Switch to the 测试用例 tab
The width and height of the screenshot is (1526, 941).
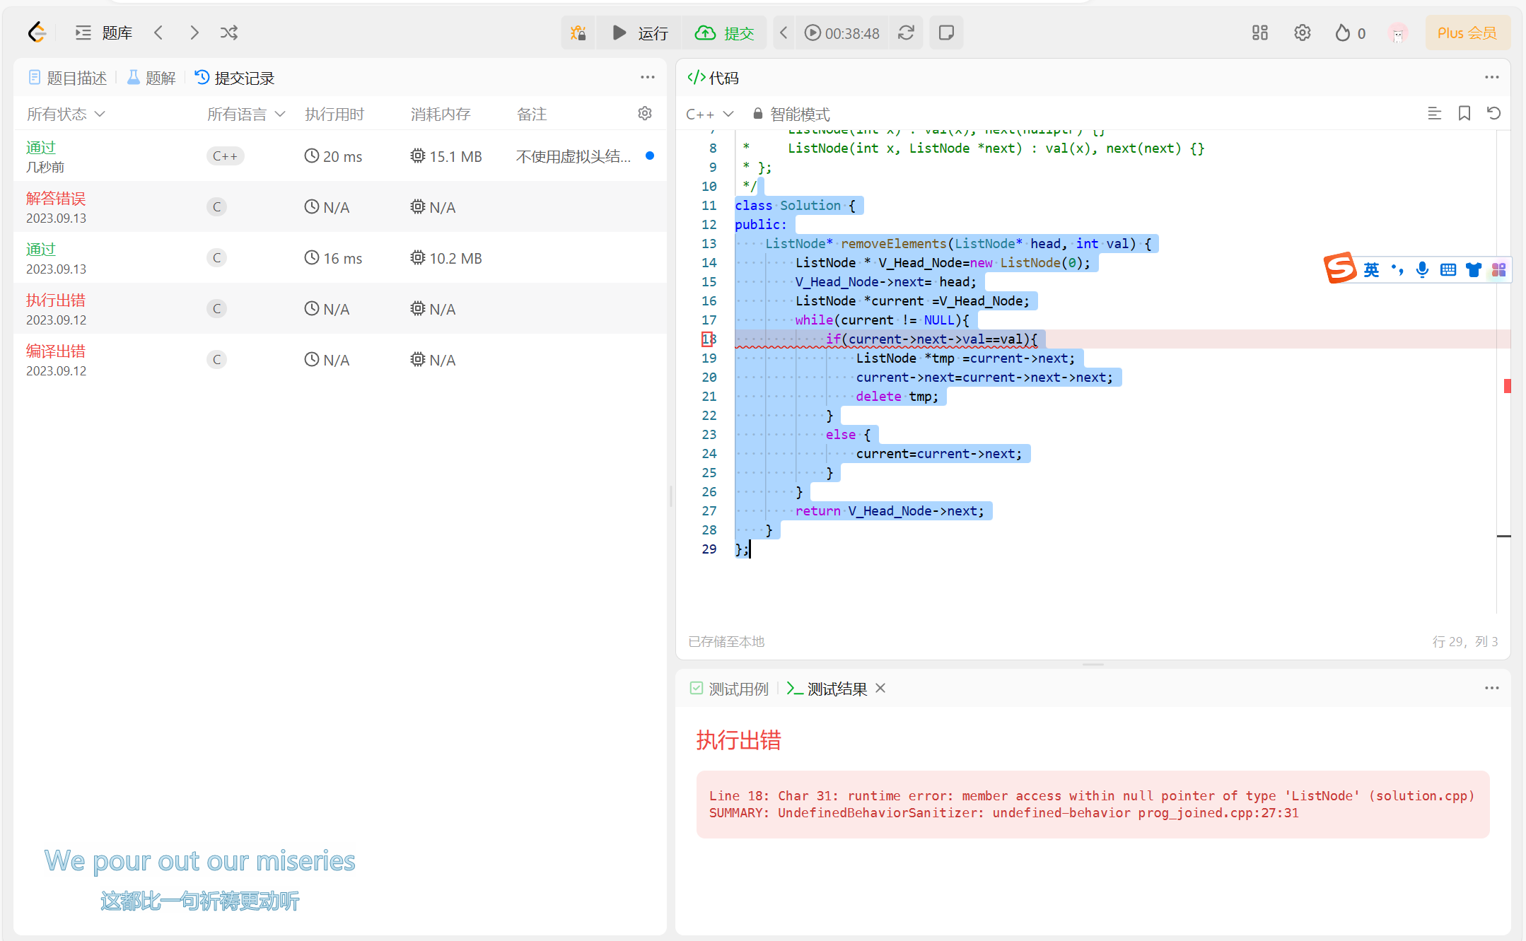pos(729,689)
